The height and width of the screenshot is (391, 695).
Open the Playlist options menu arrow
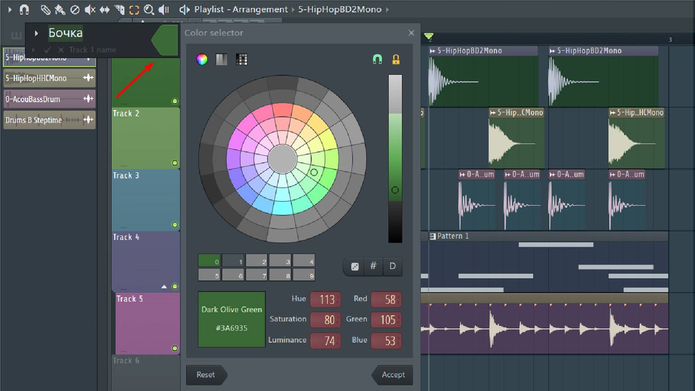[x=10, y=9]
